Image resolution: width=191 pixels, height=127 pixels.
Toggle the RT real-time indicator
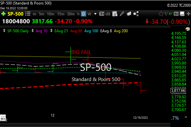(x=171, y=14)
